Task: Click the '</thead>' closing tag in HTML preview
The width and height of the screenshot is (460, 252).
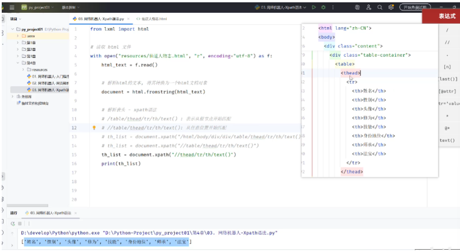Action: coord(352,171)
